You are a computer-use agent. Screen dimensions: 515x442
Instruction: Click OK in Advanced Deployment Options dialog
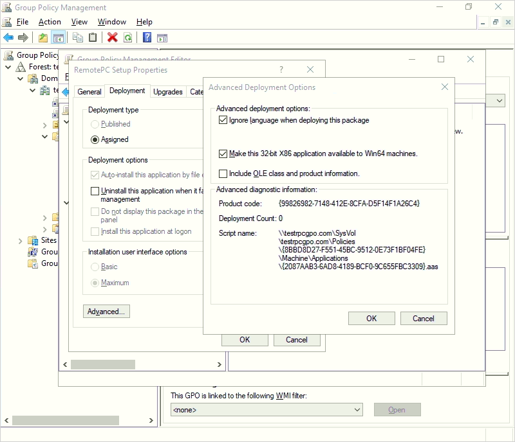pos(371,318)
